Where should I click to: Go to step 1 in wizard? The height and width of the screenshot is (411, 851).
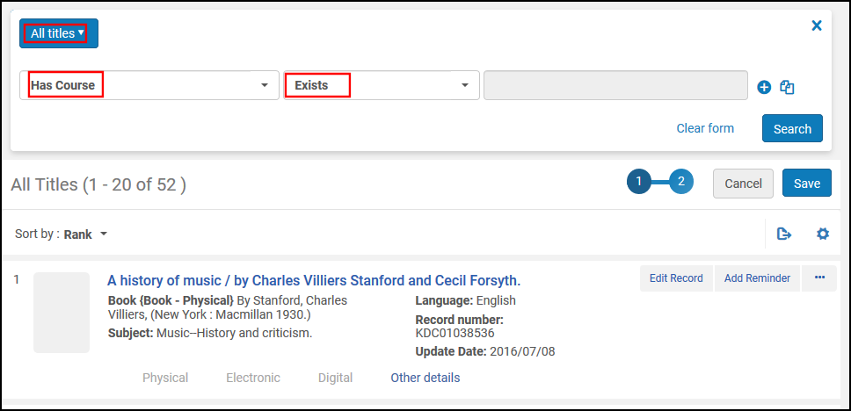(x=639, y=182)
